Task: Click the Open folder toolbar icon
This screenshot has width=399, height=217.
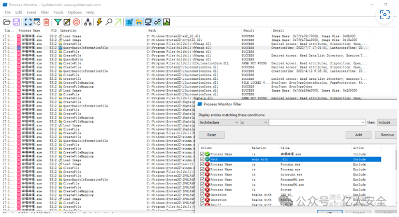Action: click(x=7, y=22)
